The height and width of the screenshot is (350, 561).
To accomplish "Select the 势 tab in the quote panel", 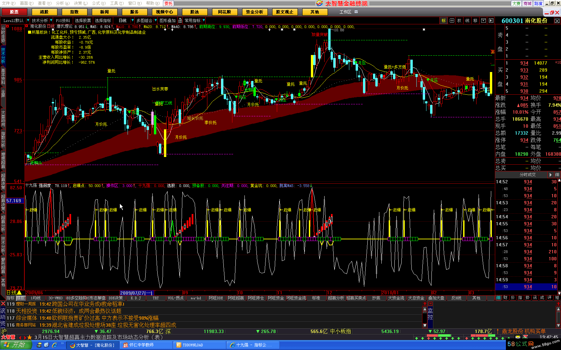I will [x=528, y=298].
